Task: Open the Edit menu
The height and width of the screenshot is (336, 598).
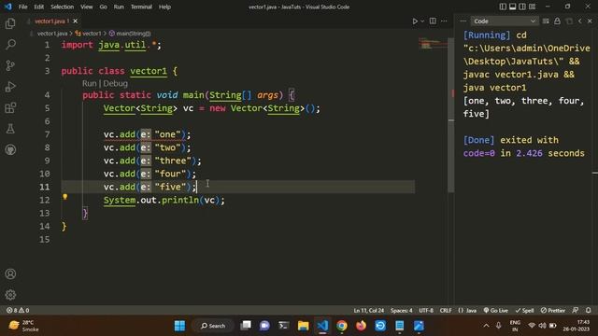Action: [38, 7]
